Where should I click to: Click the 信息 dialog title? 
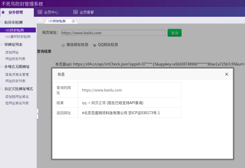tap(61, 74)
